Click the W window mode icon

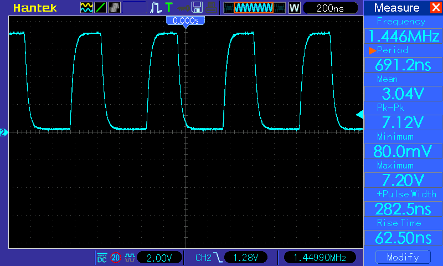coord(295,8)
